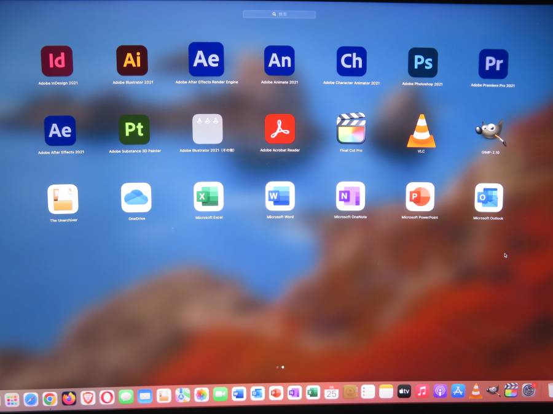Launch Microsoft OneNote from Launchpad grid

(x=350, y=196)
